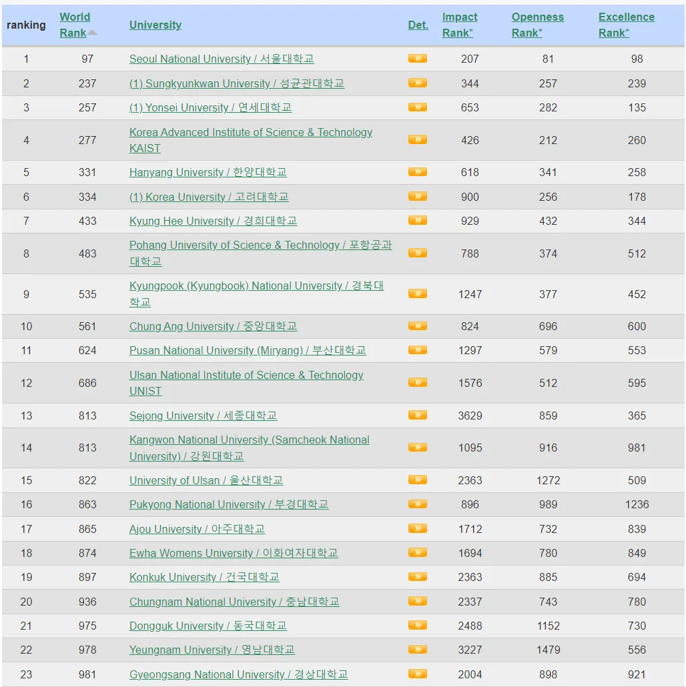686x687 pixels.
Task: Select openness rank value 1272
Action: point(548,480)
